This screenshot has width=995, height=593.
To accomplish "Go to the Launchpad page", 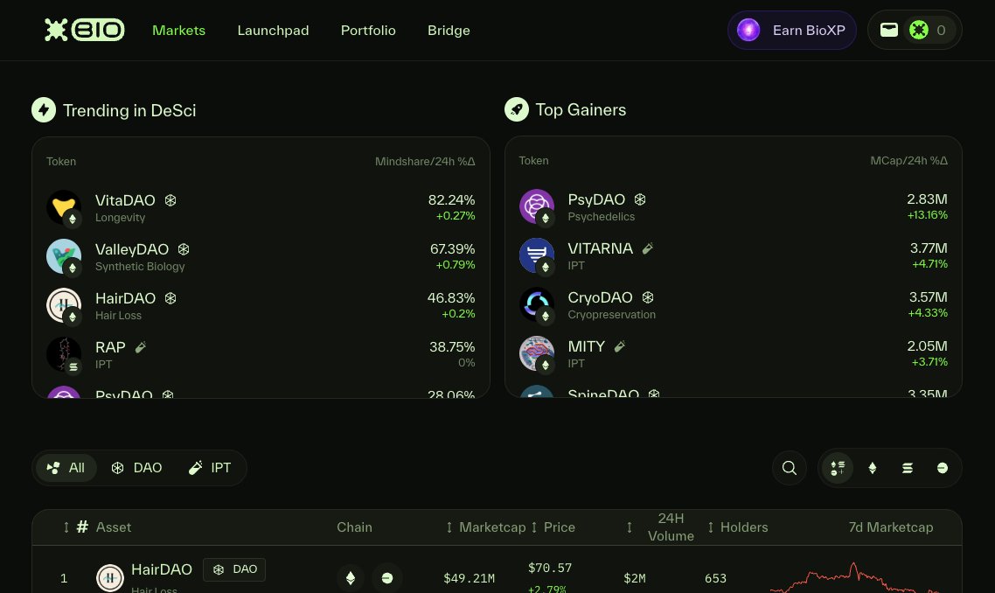I will [x=273, y=31].
